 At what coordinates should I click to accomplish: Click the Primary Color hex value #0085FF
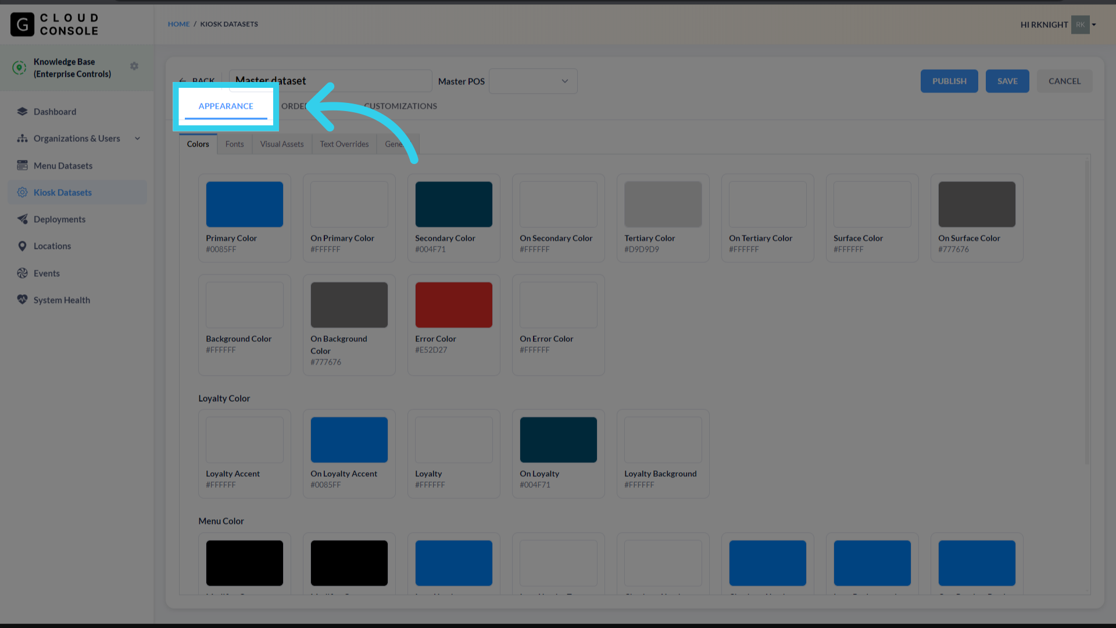[x=221, y=249]
